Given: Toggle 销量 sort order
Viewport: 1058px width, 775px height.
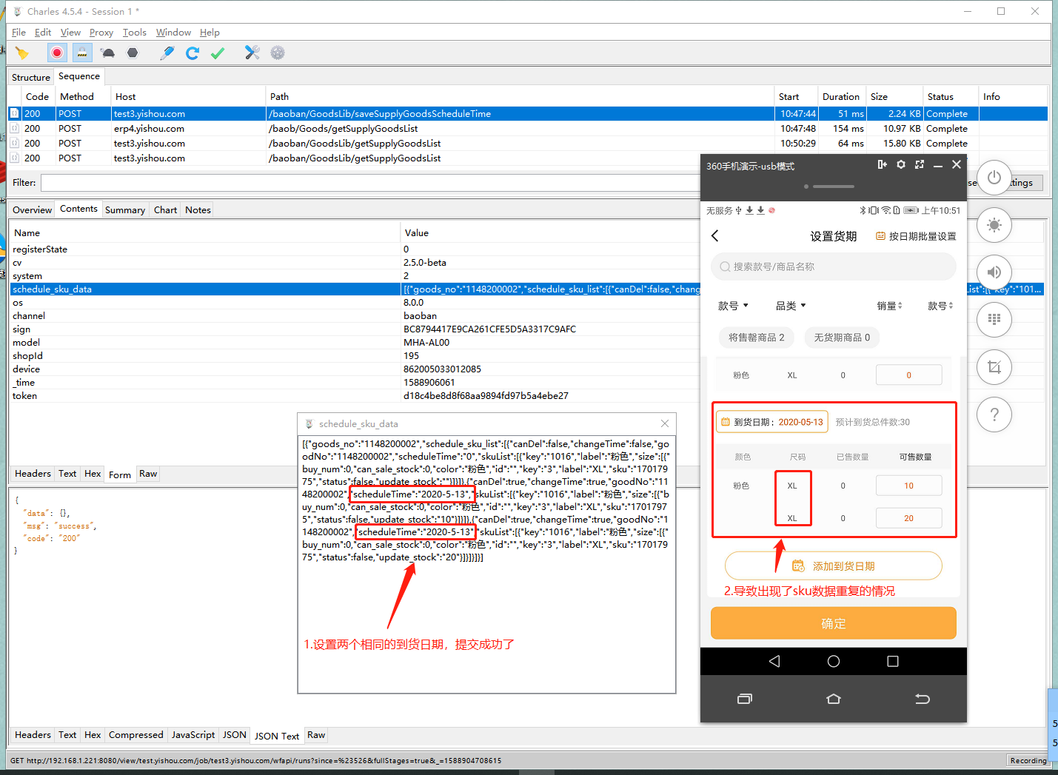Looking at the screenshot, I should (890, 306).
